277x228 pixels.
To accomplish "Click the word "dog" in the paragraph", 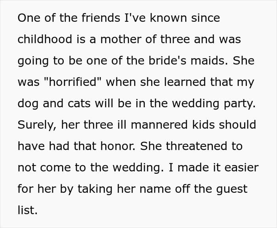I will [28, 104].
